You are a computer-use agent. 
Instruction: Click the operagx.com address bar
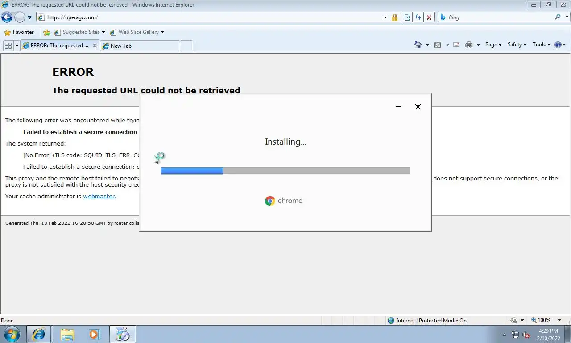tap(210, 17)
